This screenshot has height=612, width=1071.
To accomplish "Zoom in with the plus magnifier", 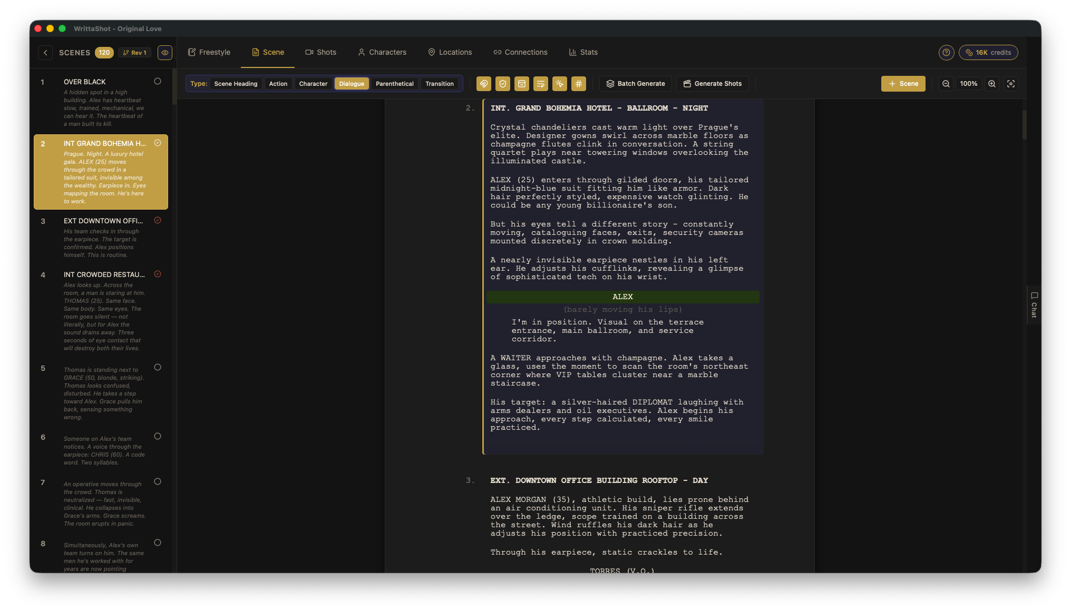I will (992, 84).
